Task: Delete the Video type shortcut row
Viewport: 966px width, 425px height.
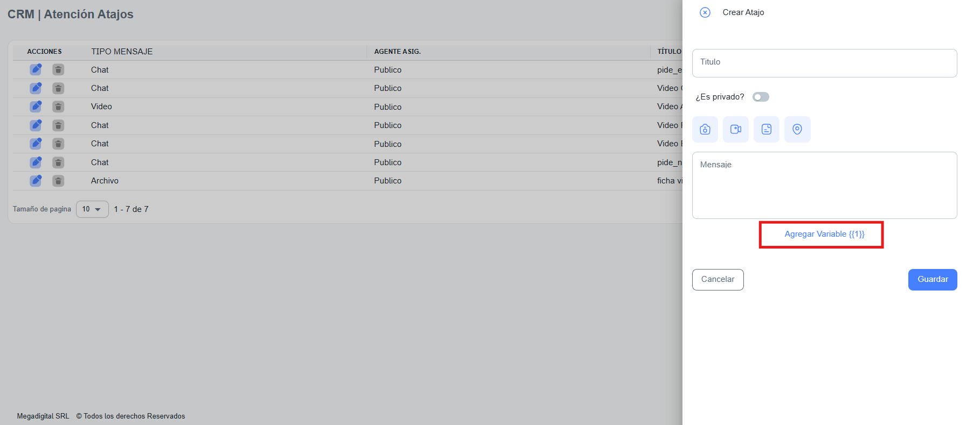Action: pyautogui.click(x=58, y=107)
